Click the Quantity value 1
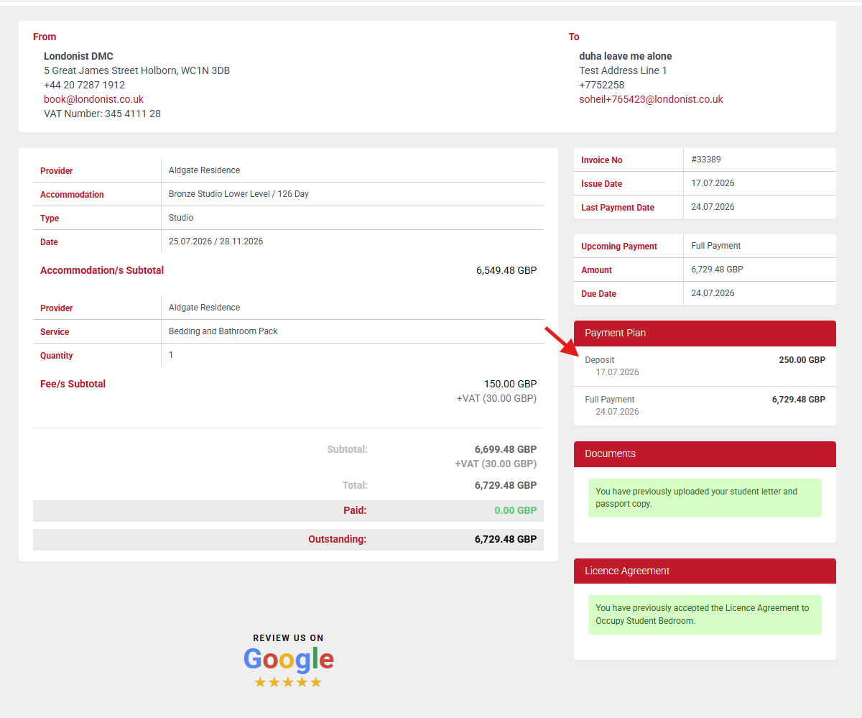 pyautogui.click(x=171, y=355)
